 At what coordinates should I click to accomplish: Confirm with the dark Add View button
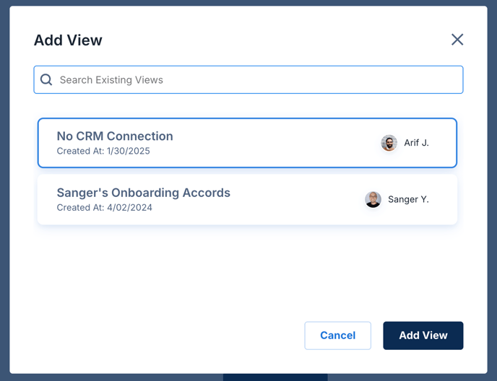pos(423,336)
